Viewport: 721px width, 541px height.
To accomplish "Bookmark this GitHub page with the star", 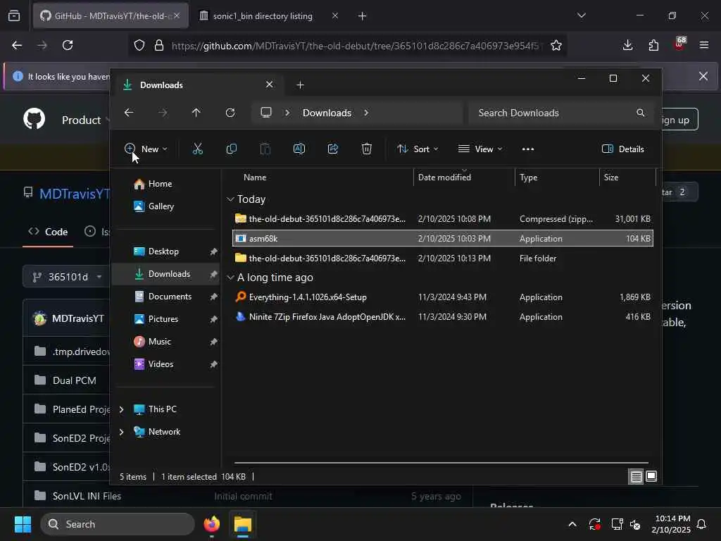I will coord(556,45).
